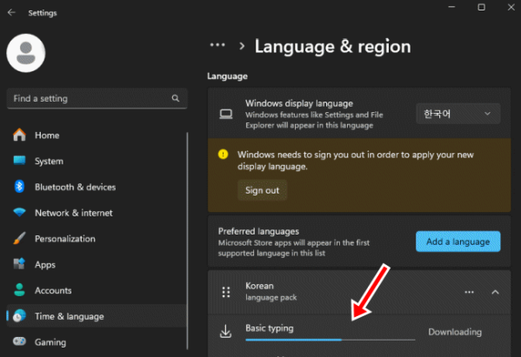Click the Sign out button

pos(262,190)
